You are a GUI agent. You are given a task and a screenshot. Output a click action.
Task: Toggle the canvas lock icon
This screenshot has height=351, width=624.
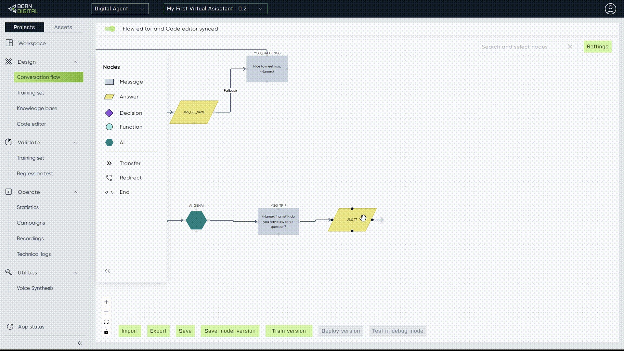point(106,332)
